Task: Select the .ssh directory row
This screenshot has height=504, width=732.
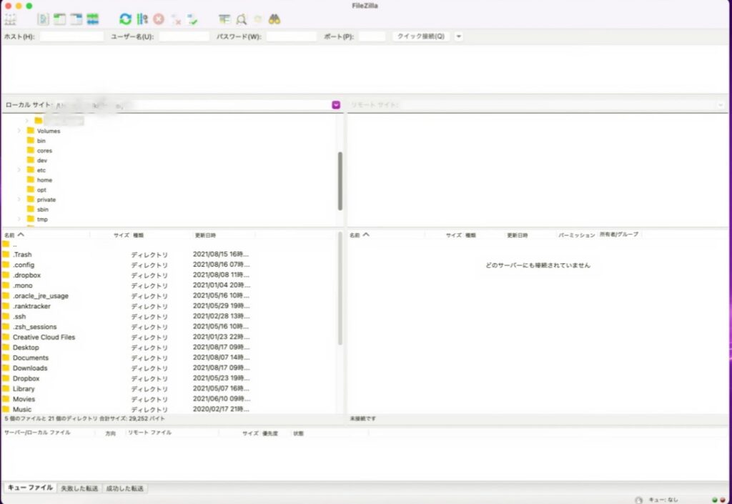Action: pos(169,317)
